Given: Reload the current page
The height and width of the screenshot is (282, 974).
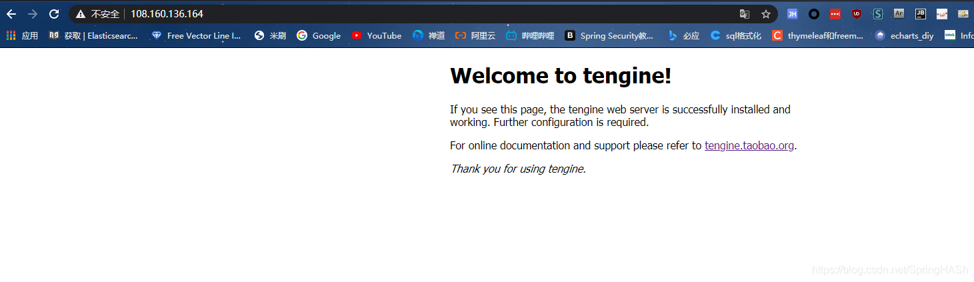Looking at the screenshot, I should tap(54, 14).
